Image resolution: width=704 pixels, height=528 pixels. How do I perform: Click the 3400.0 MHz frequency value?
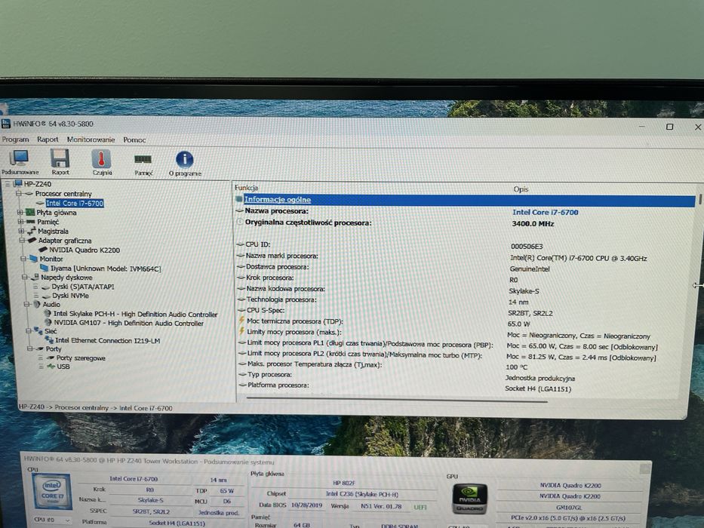[x=533, y=223]
